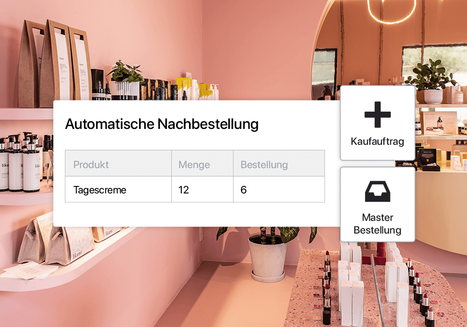Open the Kaufauftrag tile label
This screenshot has width=467, height=327.
click(x=377, y=141)
